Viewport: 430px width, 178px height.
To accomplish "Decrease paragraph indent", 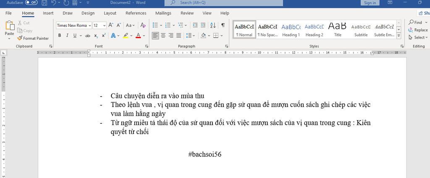I will click(195, 25).
